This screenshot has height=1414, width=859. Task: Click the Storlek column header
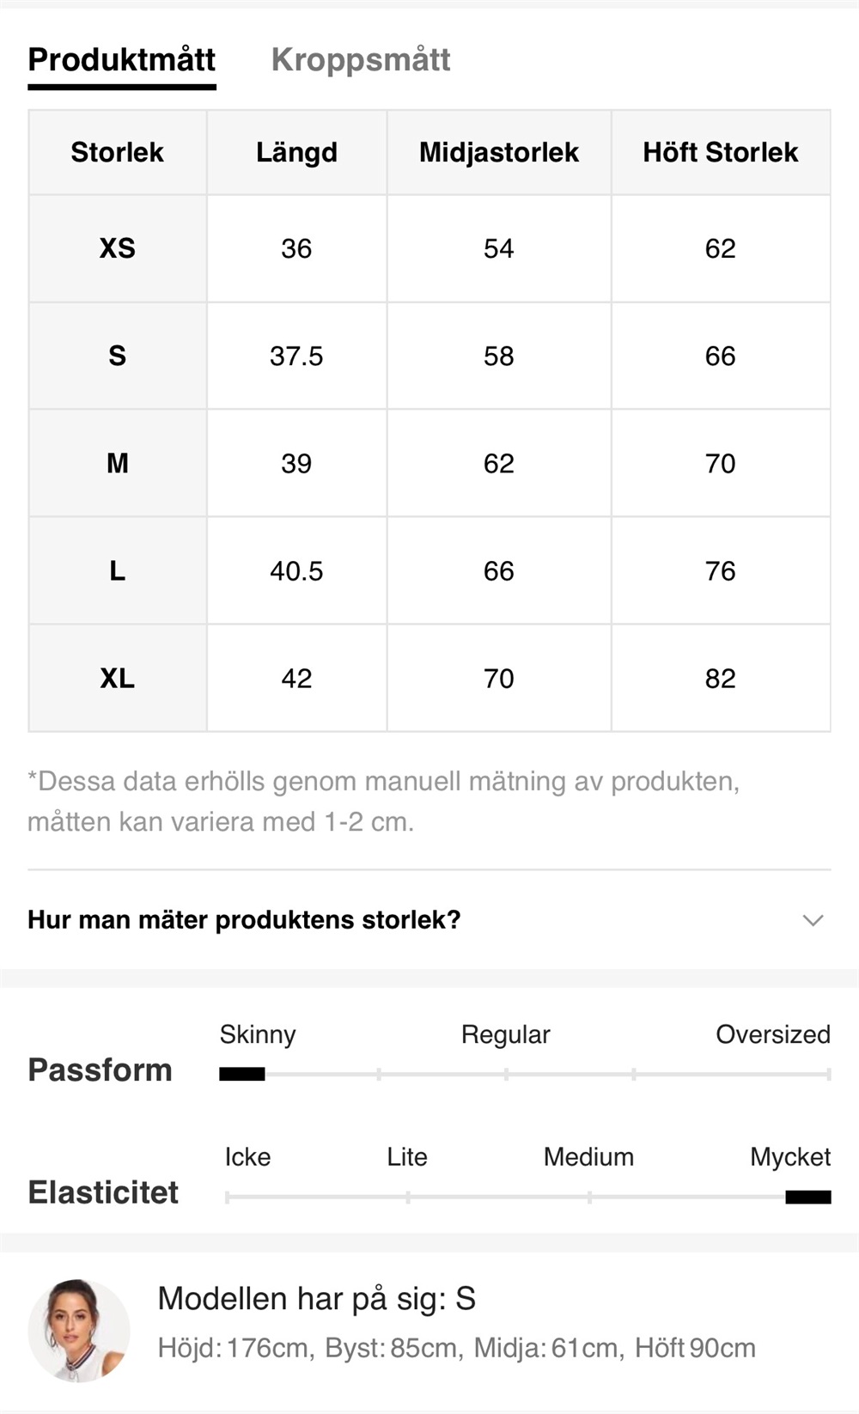tap(118, 153)
